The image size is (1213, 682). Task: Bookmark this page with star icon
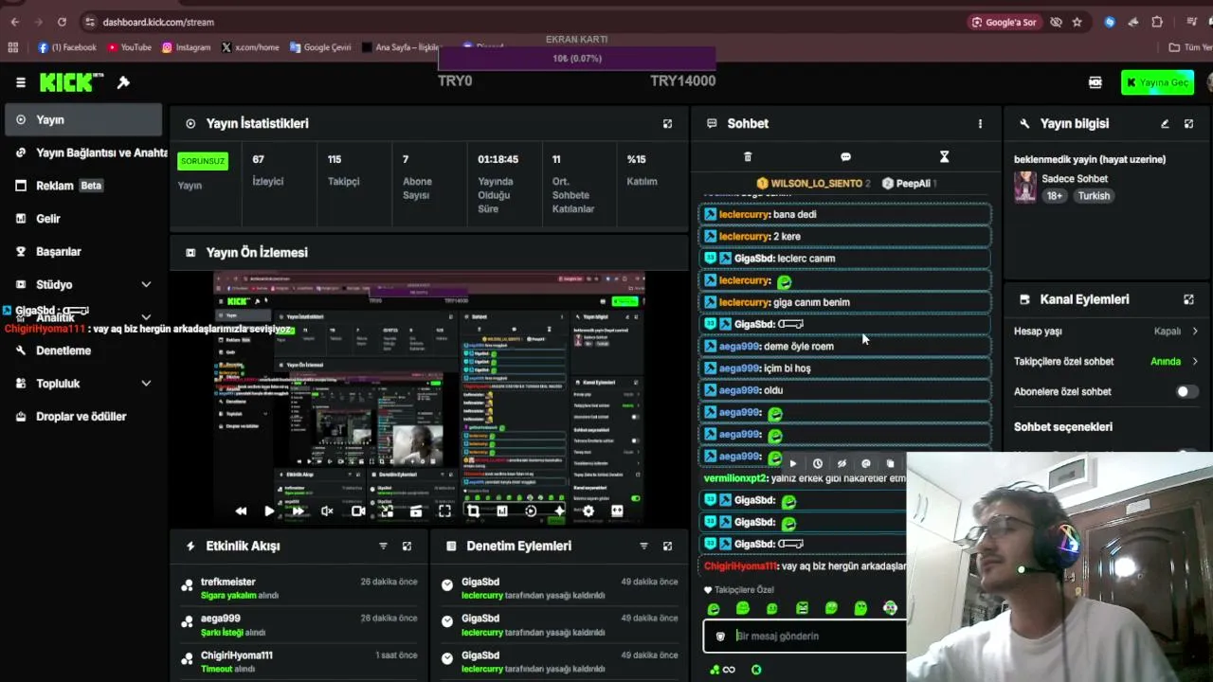(1077, 22)
